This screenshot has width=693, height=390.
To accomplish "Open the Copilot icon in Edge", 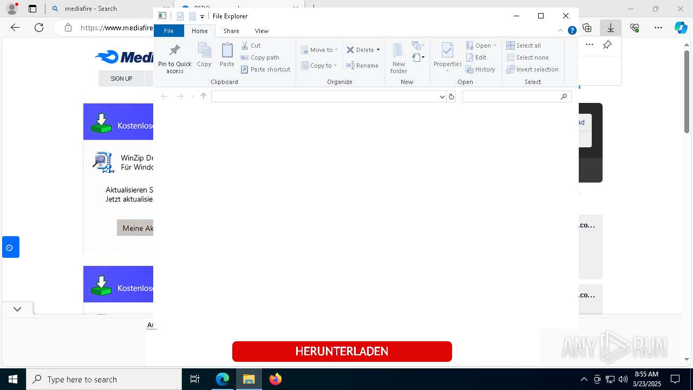I will 680,28.
